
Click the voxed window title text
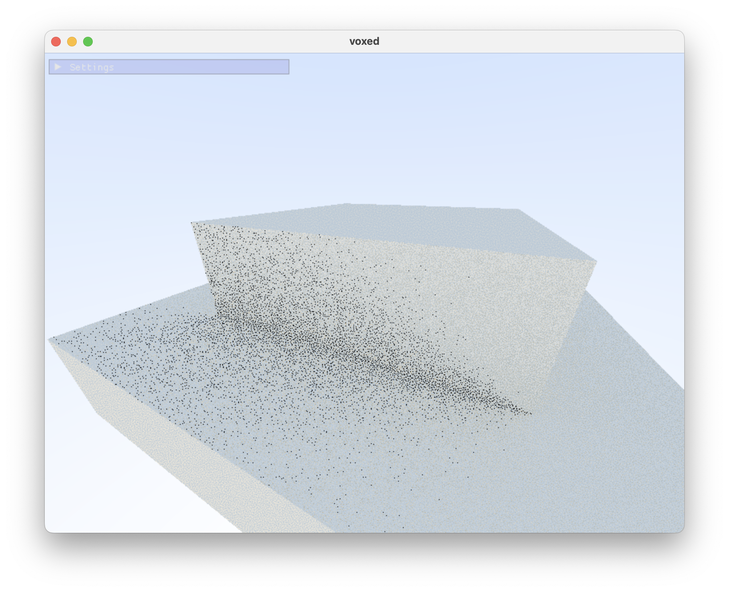point(364,41)
